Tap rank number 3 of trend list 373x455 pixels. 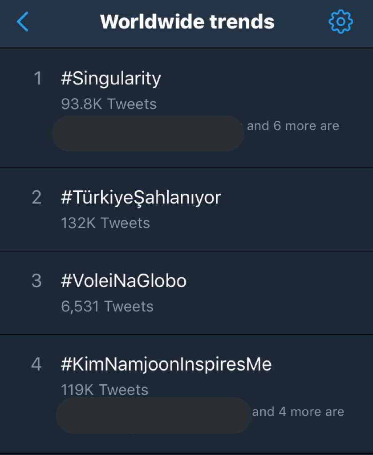36,281
